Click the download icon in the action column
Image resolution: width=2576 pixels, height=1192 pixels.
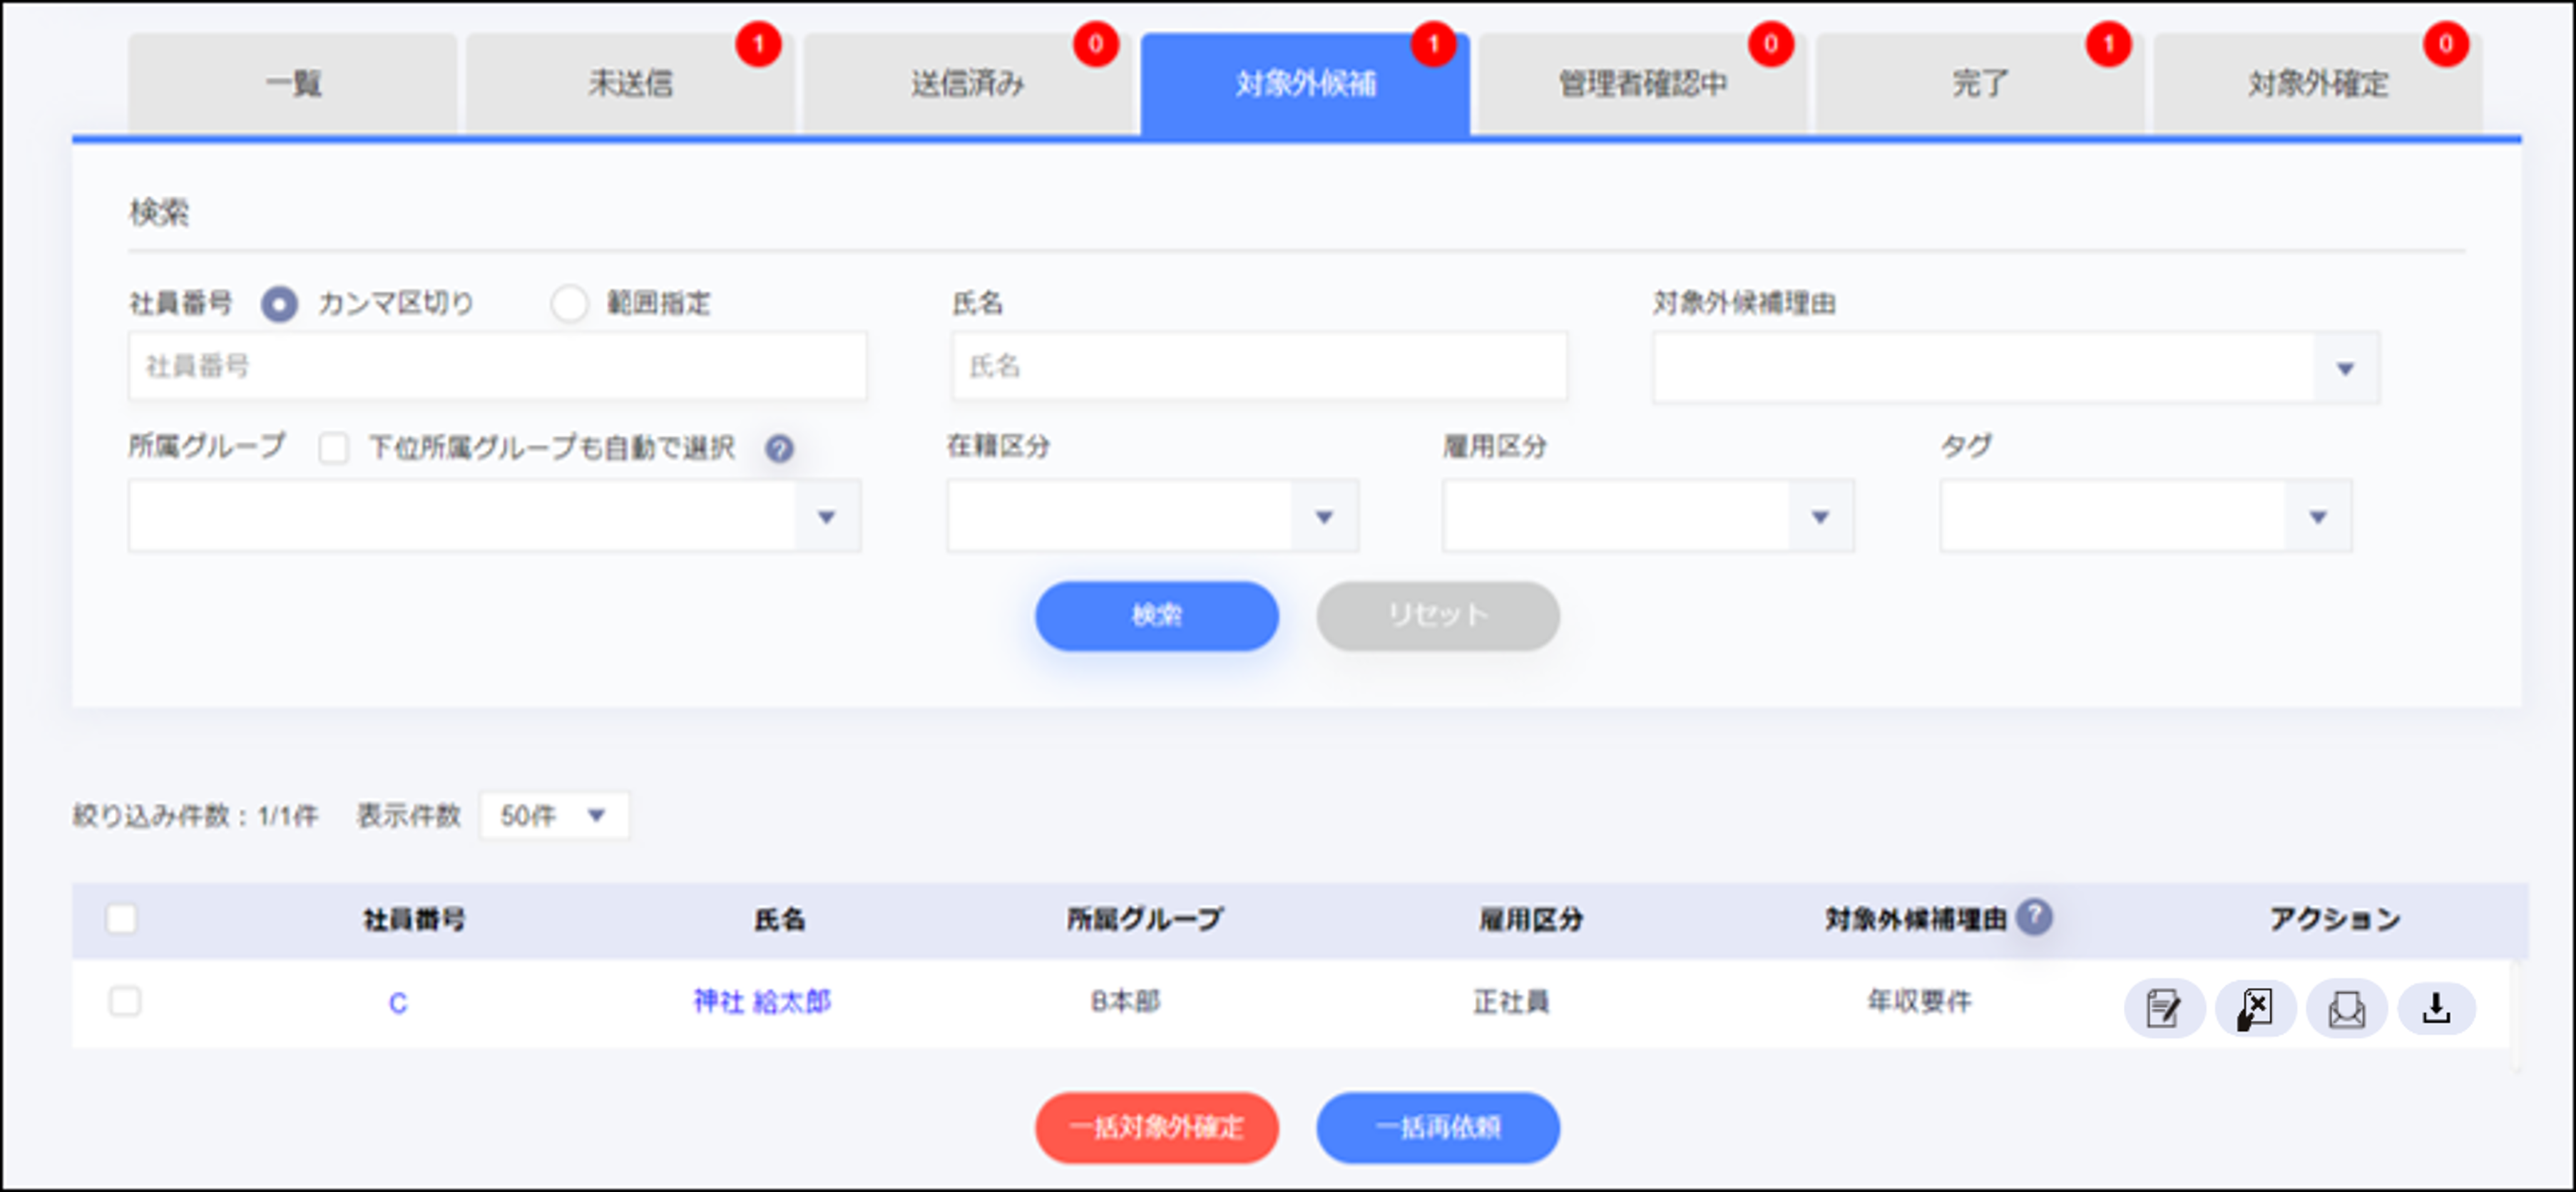2437,1008
